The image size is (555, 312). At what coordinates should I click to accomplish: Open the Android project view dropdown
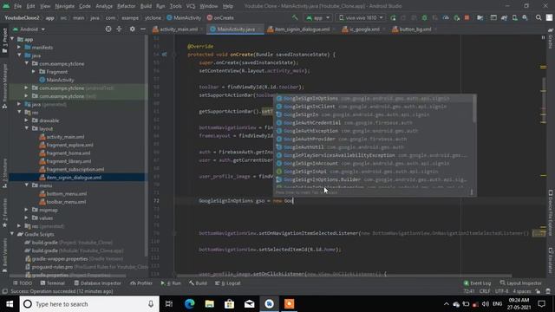[29, 29]
